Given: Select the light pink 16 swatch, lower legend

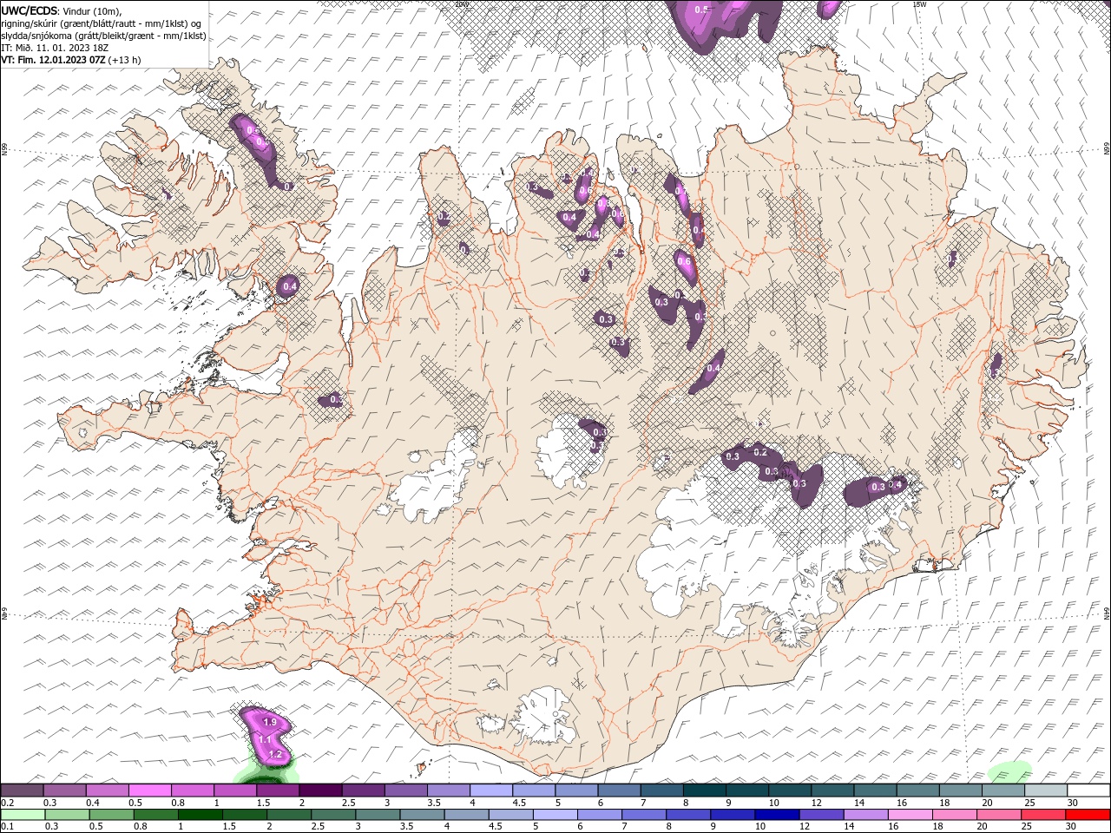Looking at the screenshot, I should coord(910,815).
